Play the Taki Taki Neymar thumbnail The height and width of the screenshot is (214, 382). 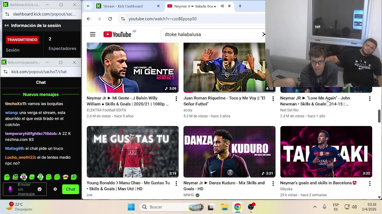coord(326,152)
